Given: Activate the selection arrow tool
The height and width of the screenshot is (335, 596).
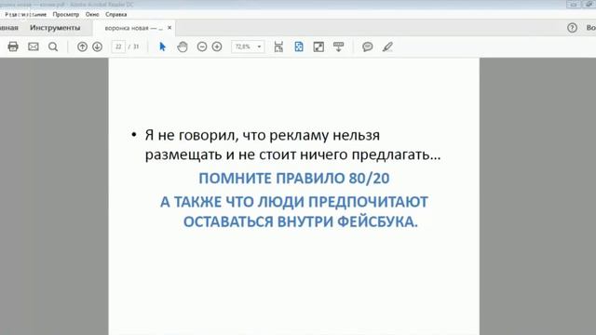Looking at the screenshot, I should coord(163,47).
